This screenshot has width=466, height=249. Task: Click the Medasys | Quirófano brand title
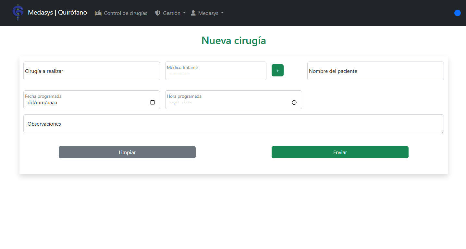pos(57,13)
